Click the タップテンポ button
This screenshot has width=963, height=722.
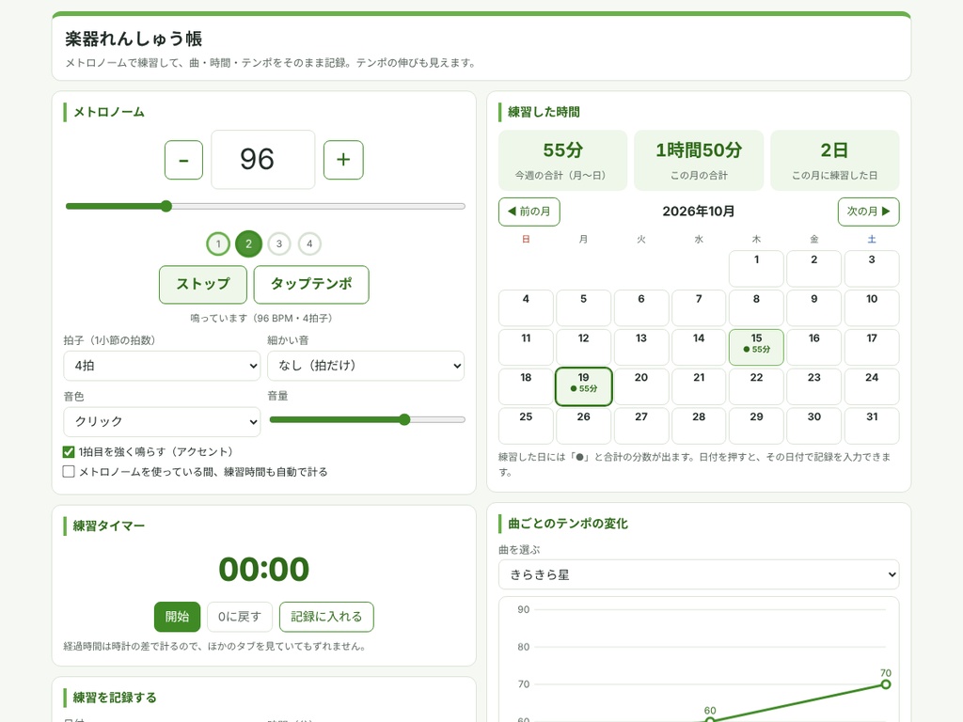[x=311, y=284]
